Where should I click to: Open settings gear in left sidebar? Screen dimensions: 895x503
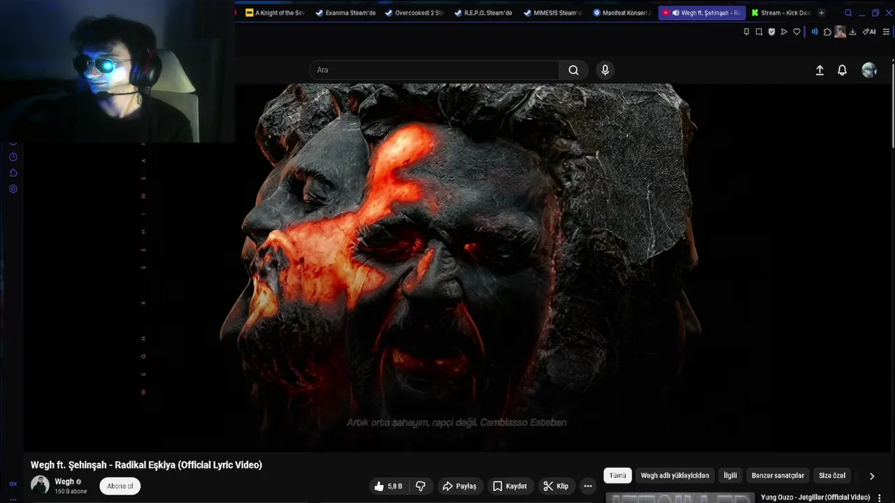point(13,189)
